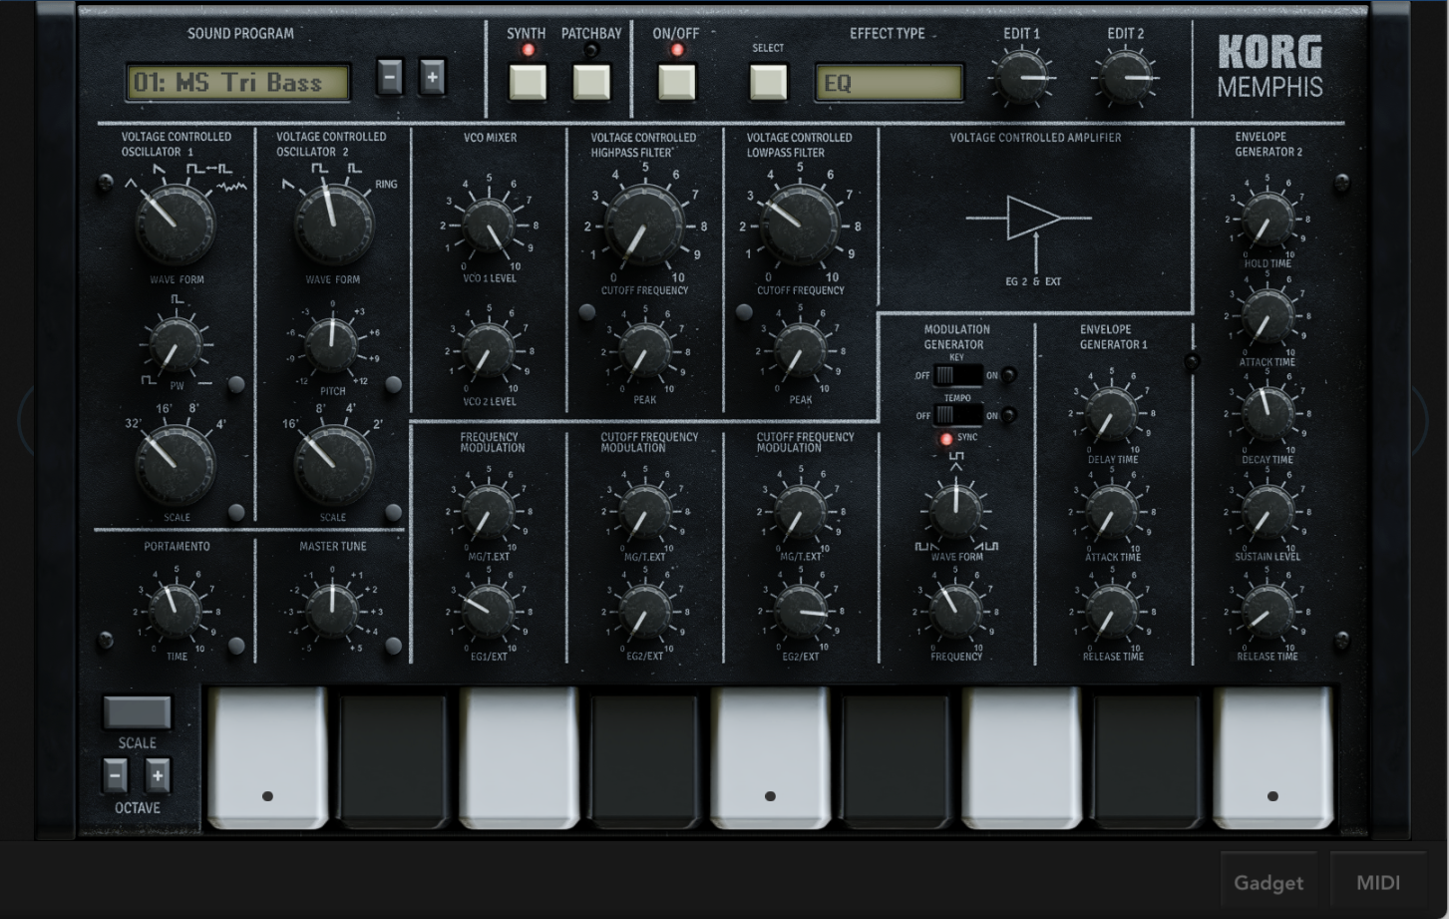Click the VCO 1 LEVEL knob
Screen dimensions: 1449x919
489,226
